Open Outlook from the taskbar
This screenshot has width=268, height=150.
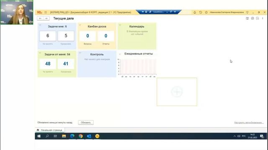click(x=89, y=136)
